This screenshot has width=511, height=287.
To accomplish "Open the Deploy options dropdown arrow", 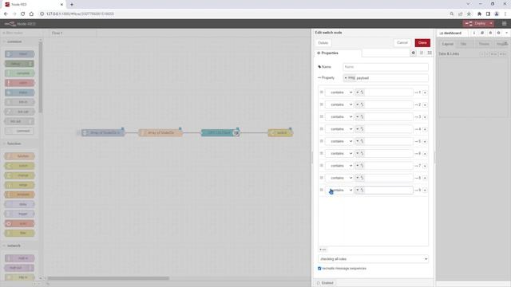I will coord(491,23).
